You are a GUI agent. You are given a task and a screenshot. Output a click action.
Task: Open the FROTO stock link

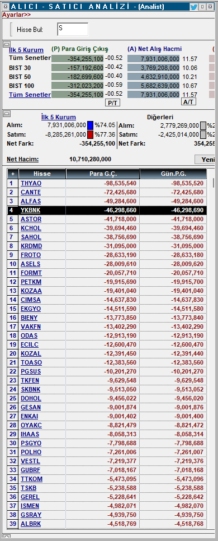click(x=31, y=255)
